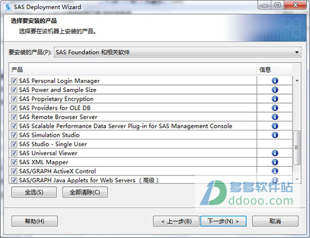View info for SAS Remote Browser Server
310x238 pixels.
pyautogui.click(x=275, y=117)
